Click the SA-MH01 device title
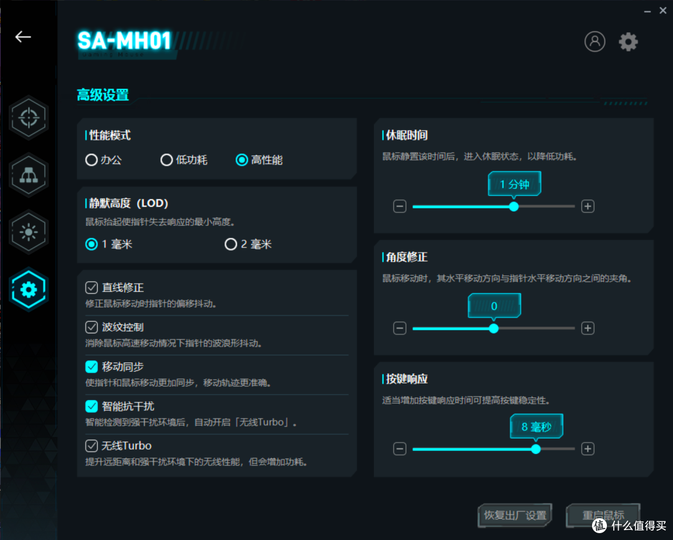The width and height of the screenshot is (673, 540). (125, 41)
